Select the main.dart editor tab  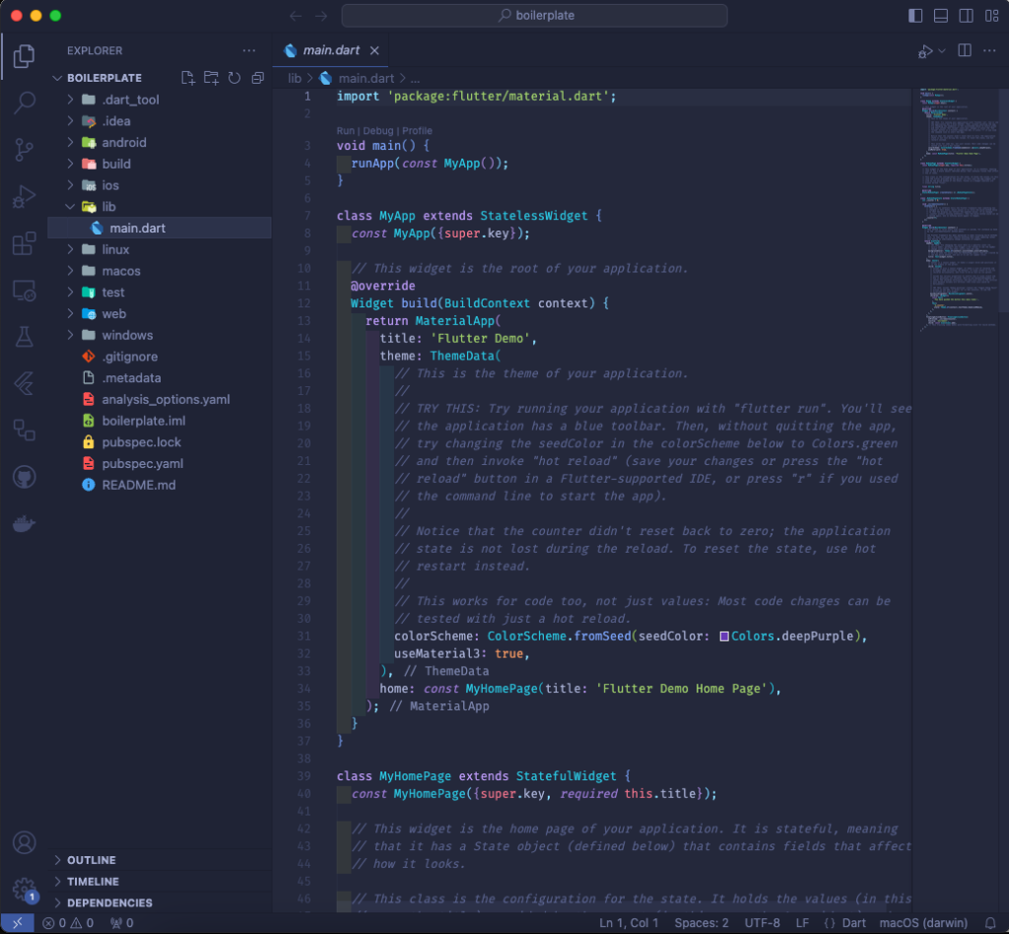(331, 50)
